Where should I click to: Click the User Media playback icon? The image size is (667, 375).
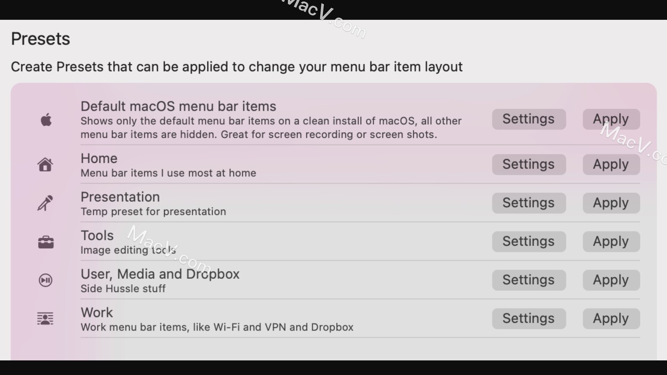[46, 280]
